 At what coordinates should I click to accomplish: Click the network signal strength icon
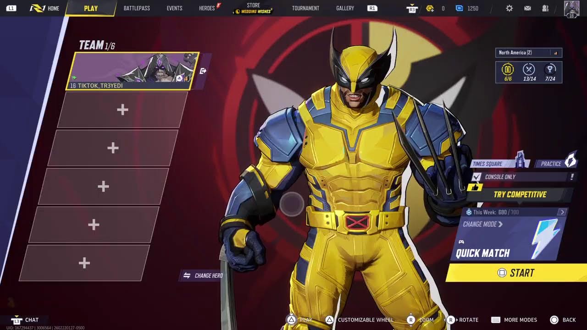pyautogui.click(x=556, y=53)
